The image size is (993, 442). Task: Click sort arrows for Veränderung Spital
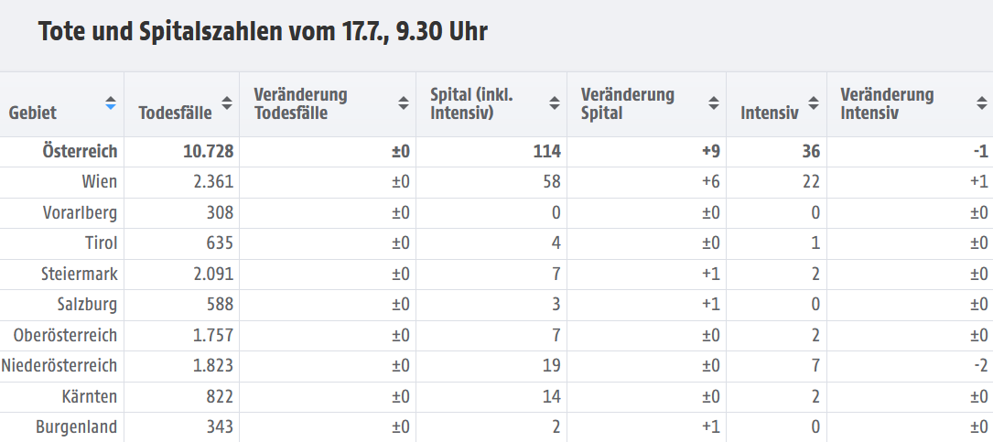point(714,103)
